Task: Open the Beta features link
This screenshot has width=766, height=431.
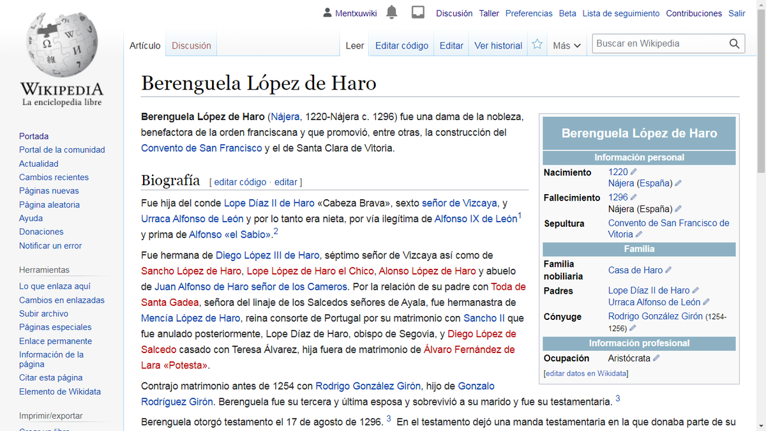Action: pyautogui.click(x=567, y=13)
